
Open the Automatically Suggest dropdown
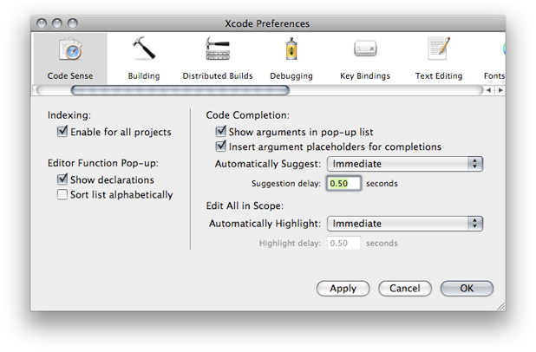click(404, 164)
